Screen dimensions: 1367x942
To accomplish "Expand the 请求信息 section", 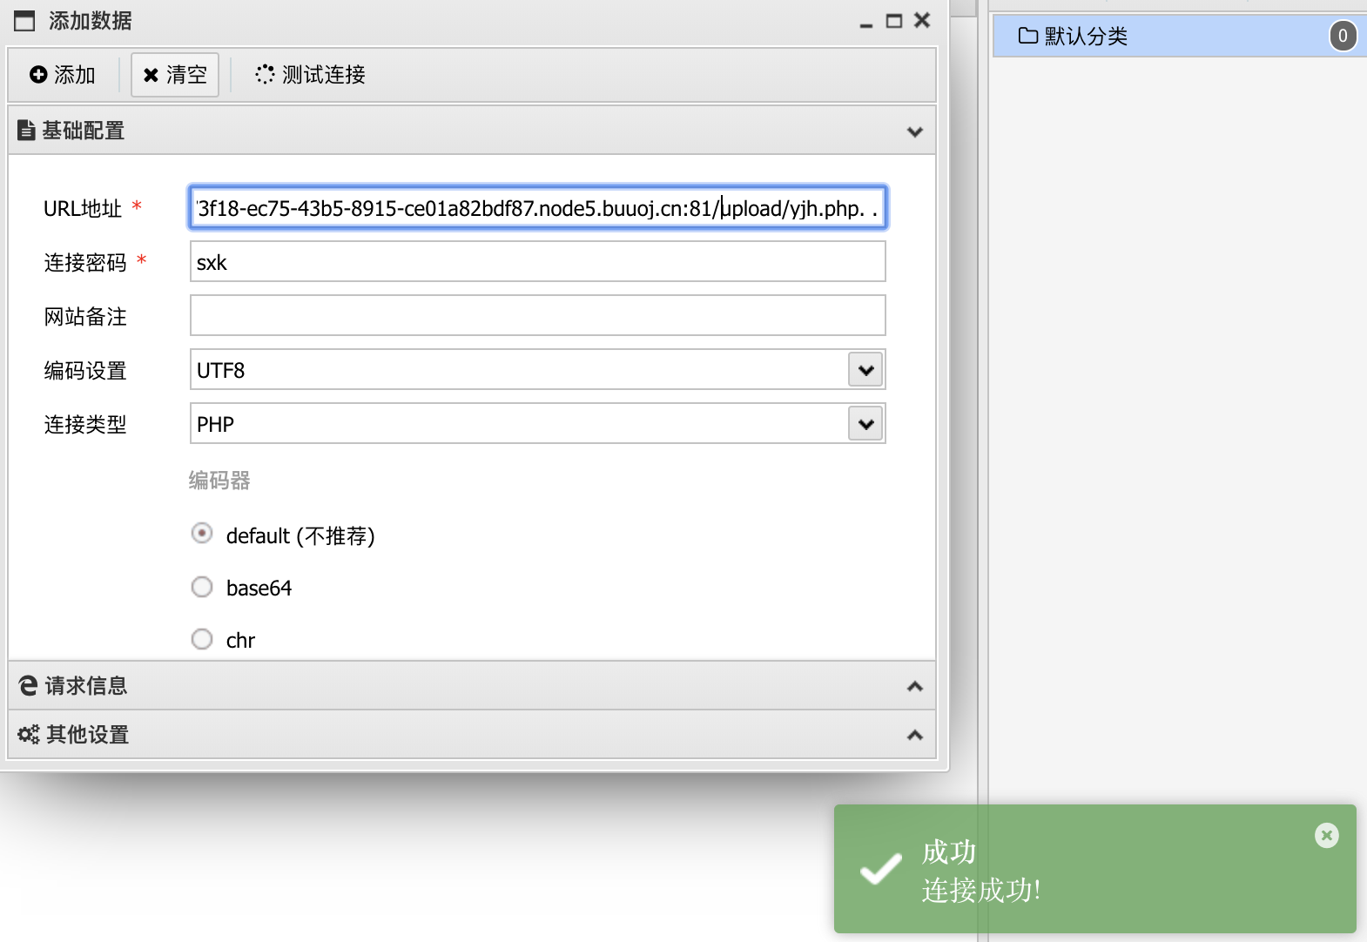I will click(x=914, y=686).
